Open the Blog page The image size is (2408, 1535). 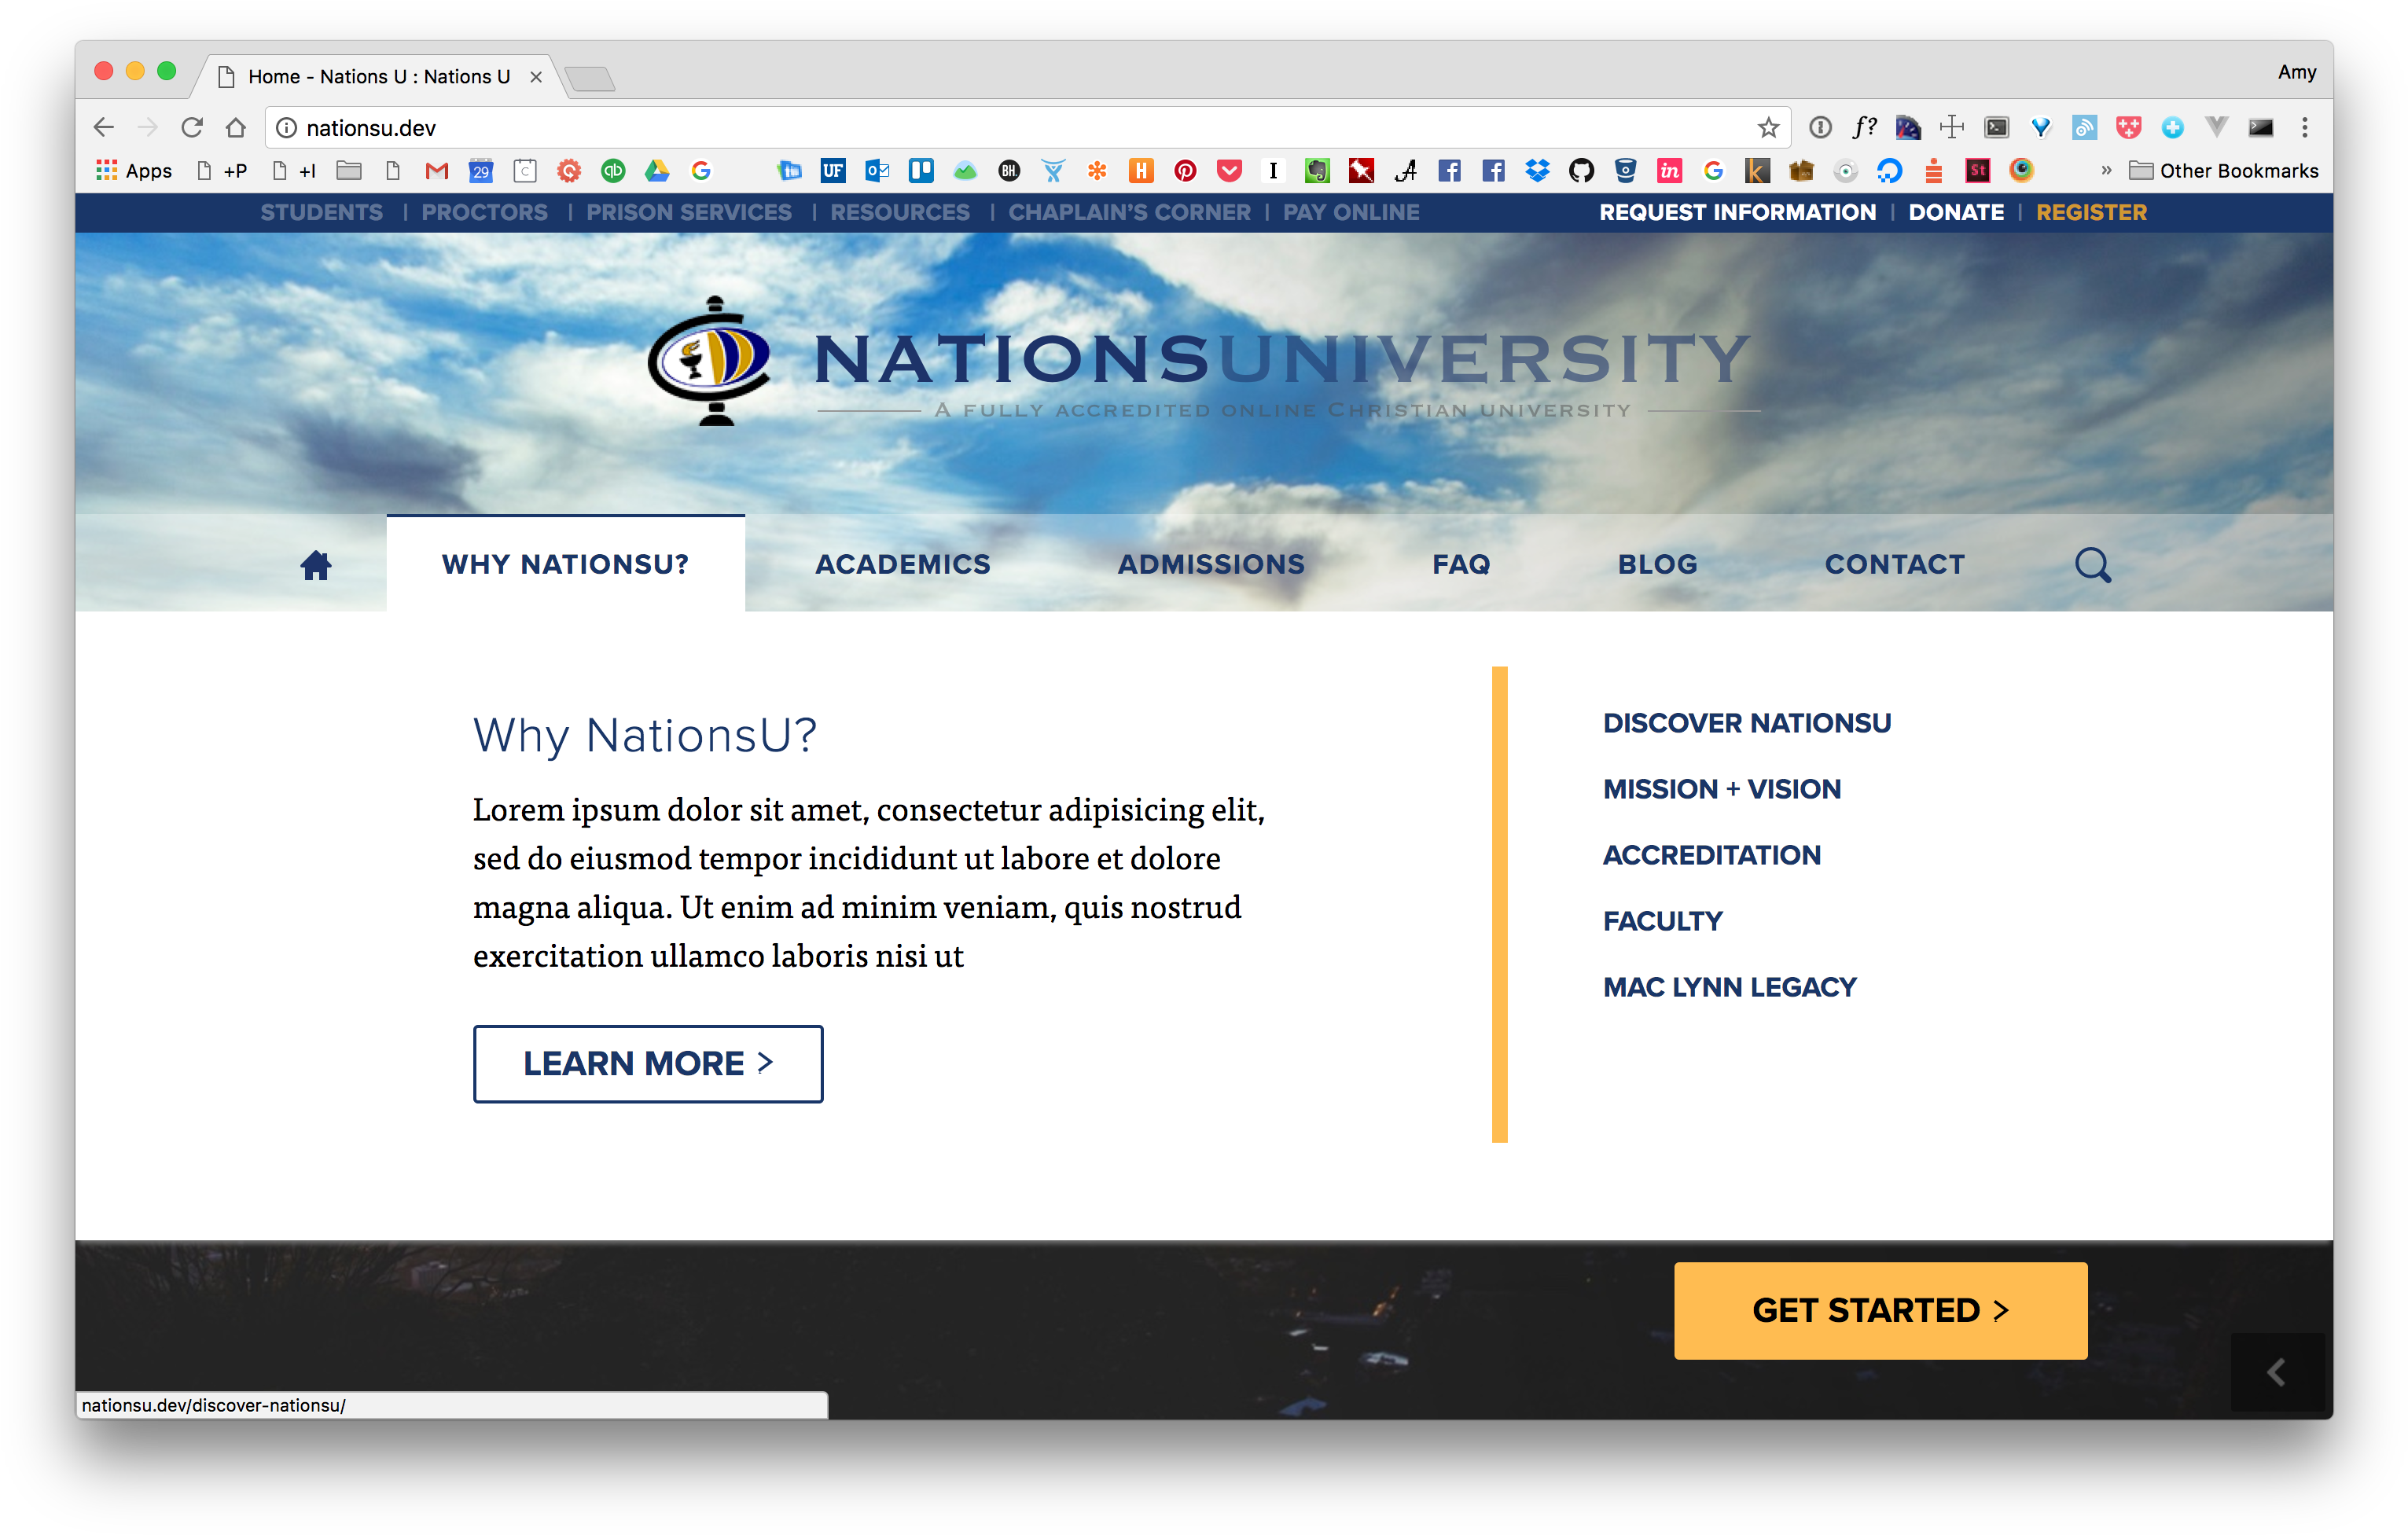1657,564
